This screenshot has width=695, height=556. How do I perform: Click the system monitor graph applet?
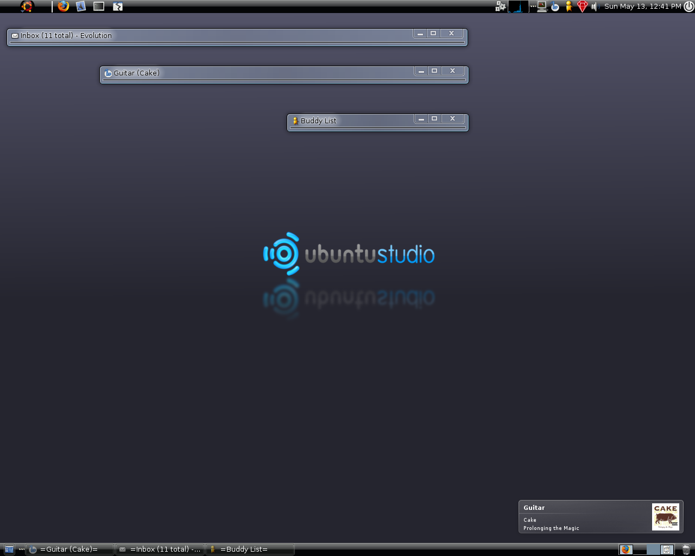518,7
